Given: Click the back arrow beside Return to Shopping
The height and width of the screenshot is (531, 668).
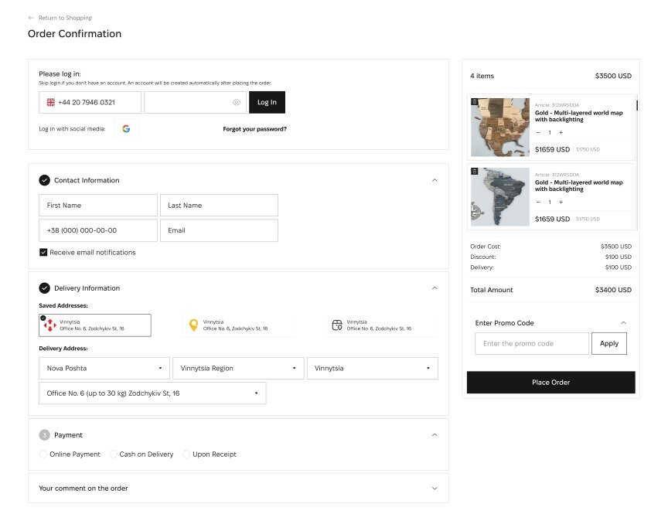Looking at the screenshot, I should click(x=31, y=18).
